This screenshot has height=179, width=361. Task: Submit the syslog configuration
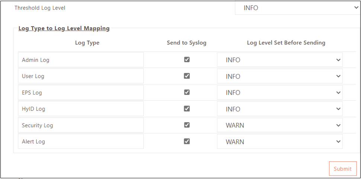pos(343,169)
